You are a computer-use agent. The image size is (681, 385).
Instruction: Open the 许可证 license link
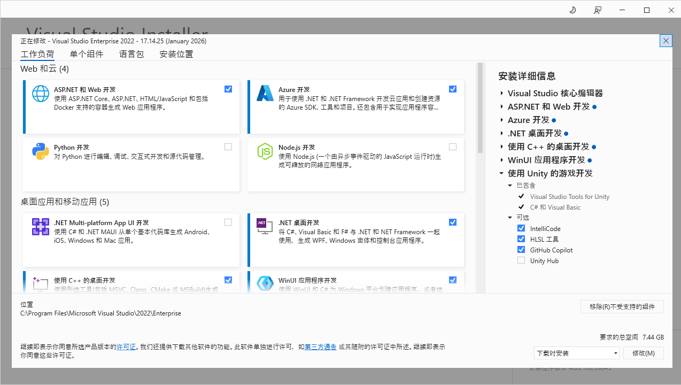pos(126,347)
